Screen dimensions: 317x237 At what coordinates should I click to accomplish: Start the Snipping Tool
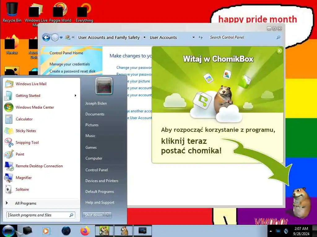41,143
